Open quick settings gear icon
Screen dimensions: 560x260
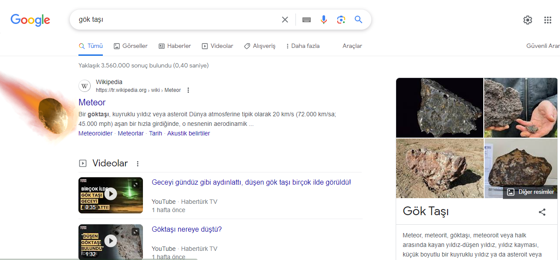coord(527,20)
